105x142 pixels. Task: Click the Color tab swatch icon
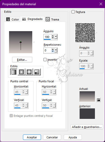[8, 19]
